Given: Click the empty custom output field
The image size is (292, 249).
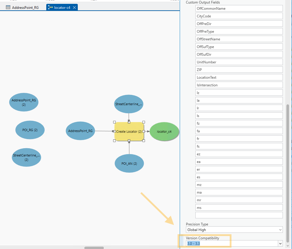Looking at the screenshot, I should [239, 215].
